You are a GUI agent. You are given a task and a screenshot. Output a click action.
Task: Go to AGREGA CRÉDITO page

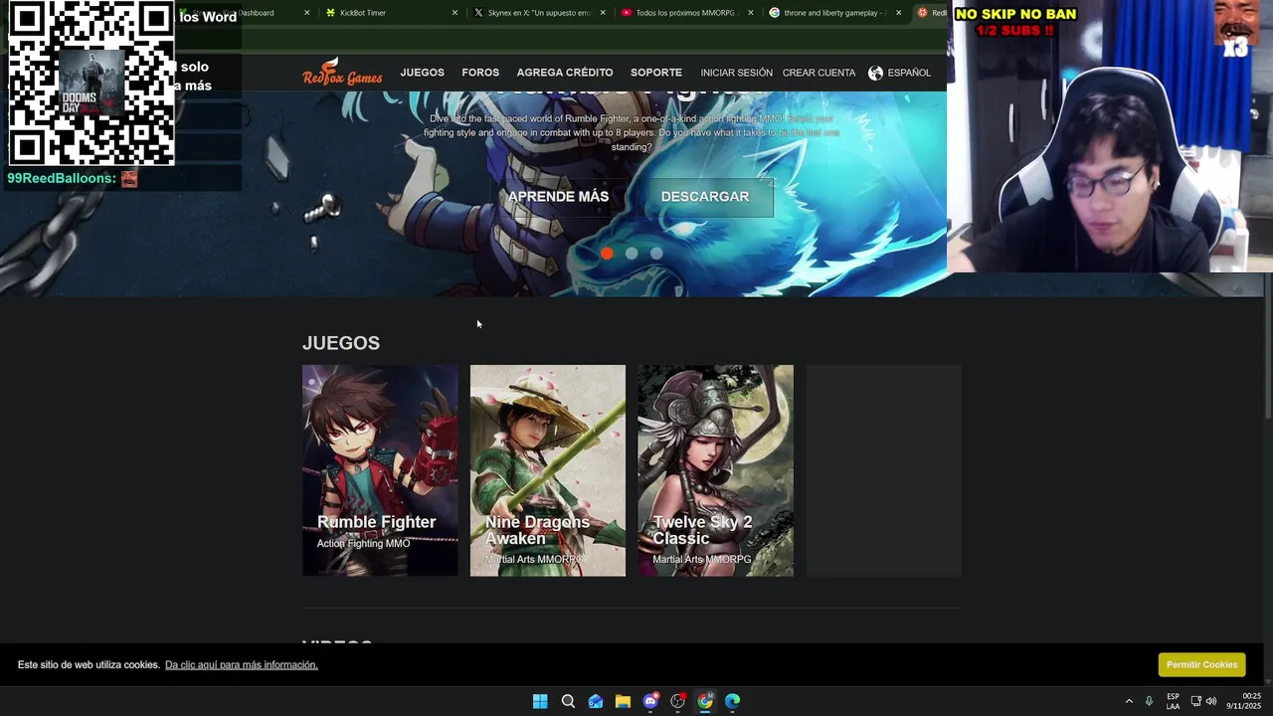565,73
